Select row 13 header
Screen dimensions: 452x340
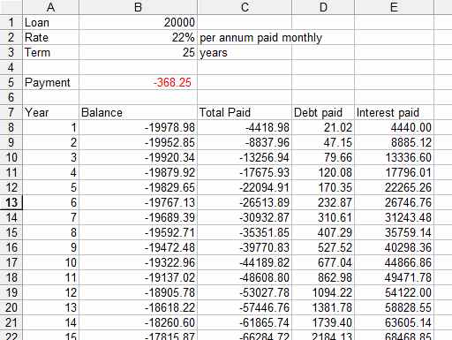pos(11,202)
